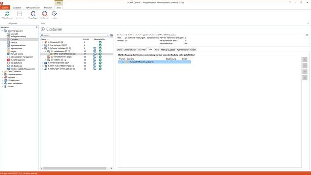Click the Avira Management icon

point(8,60)
